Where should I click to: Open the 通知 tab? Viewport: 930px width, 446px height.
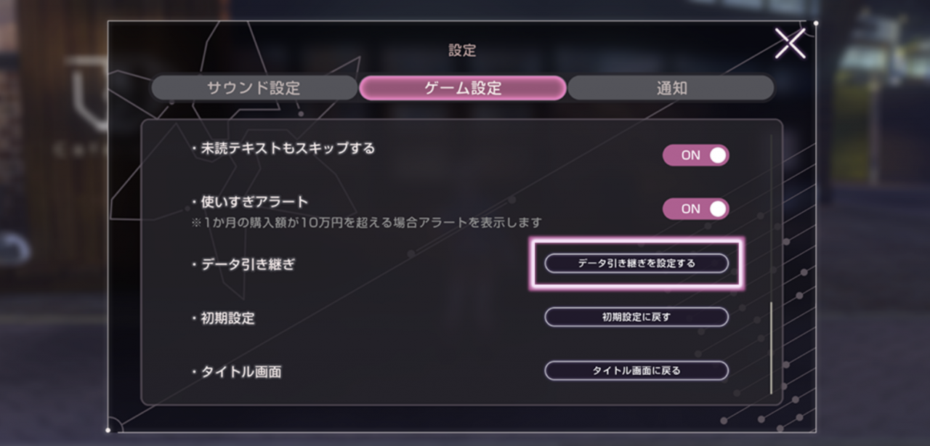point(671,88)
